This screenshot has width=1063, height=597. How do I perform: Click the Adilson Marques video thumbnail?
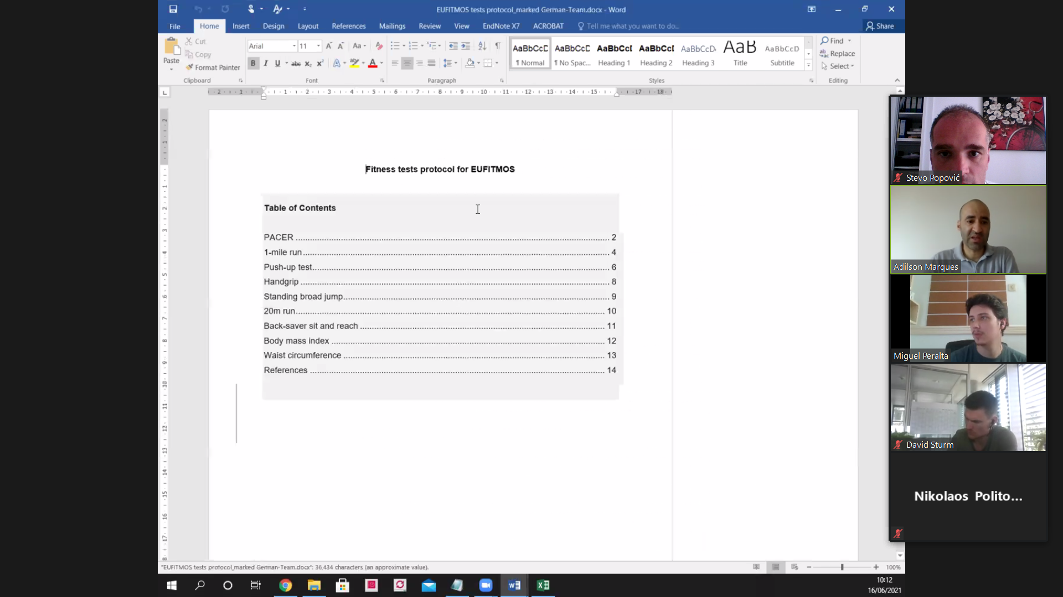pos(968,229)
